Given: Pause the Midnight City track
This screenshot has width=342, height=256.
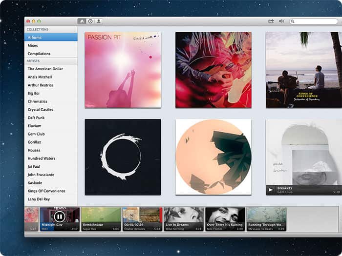Looking at the screenshot, I should [x=59, y=217].
